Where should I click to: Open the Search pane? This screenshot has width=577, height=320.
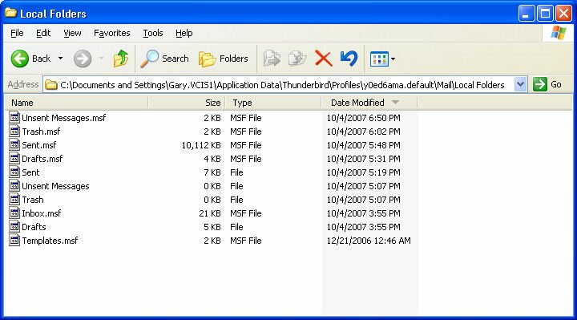click(x=164, y=59)
